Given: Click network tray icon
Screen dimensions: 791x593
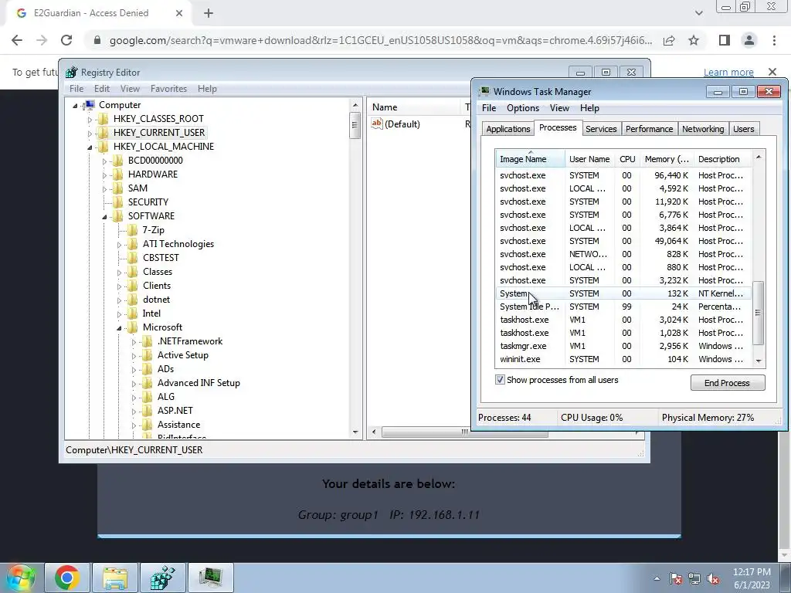Looking at the screenshot, I should [694, 578].
